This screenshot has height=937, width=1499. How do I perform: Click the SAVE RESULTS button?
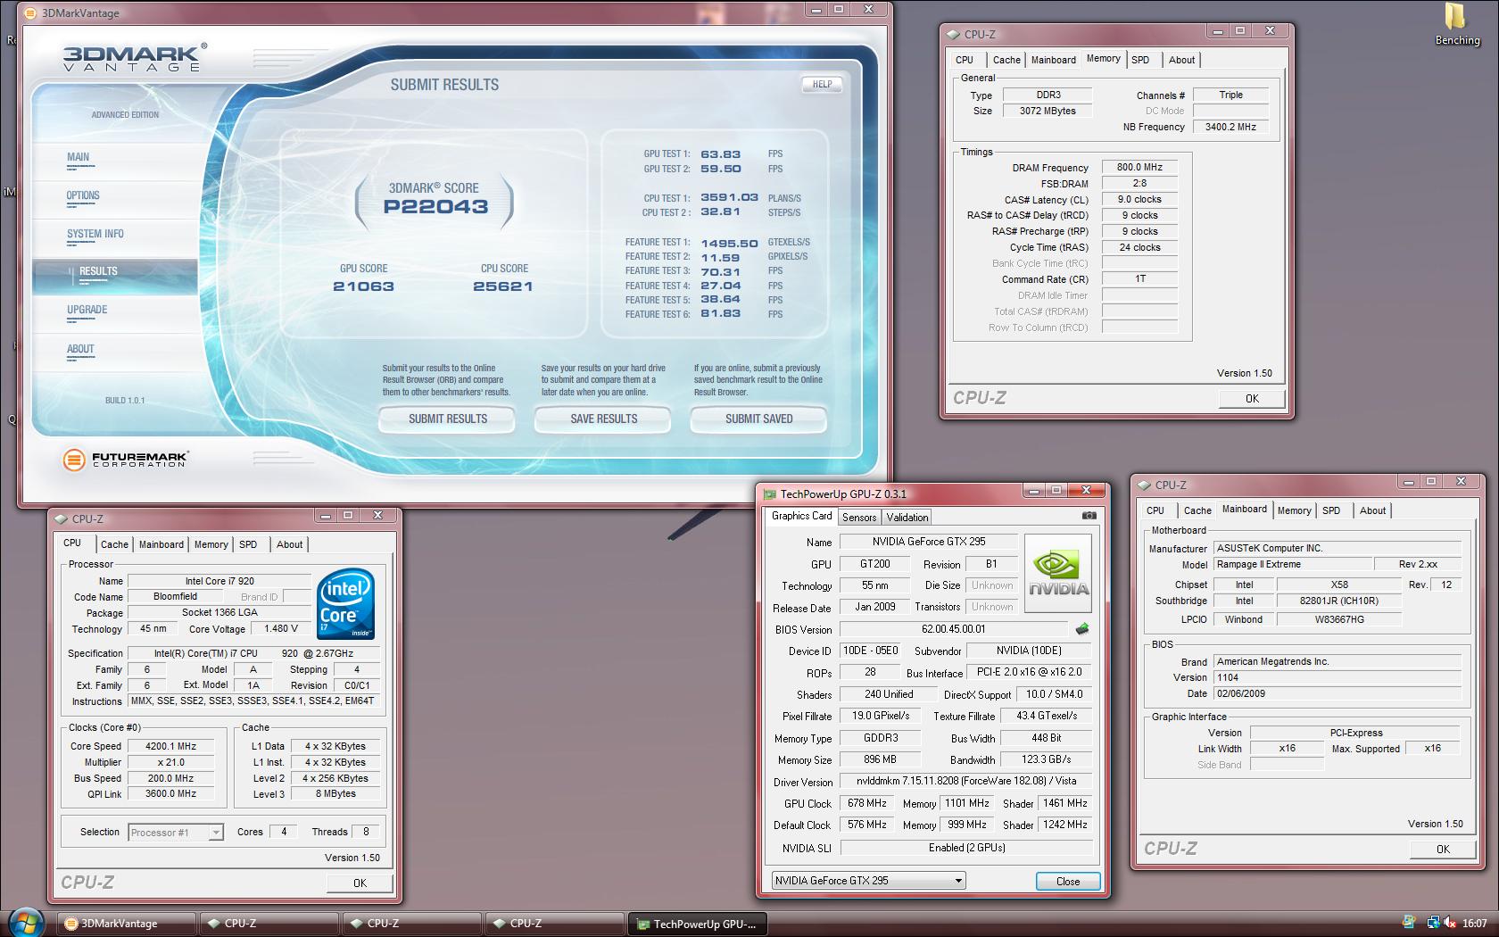(603, 419)
